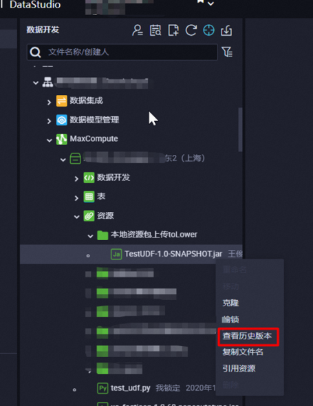Select TestUDF-1.0-SNAPSHOT.jar resource
Screen dimensions: 313x406
point(173,254)
